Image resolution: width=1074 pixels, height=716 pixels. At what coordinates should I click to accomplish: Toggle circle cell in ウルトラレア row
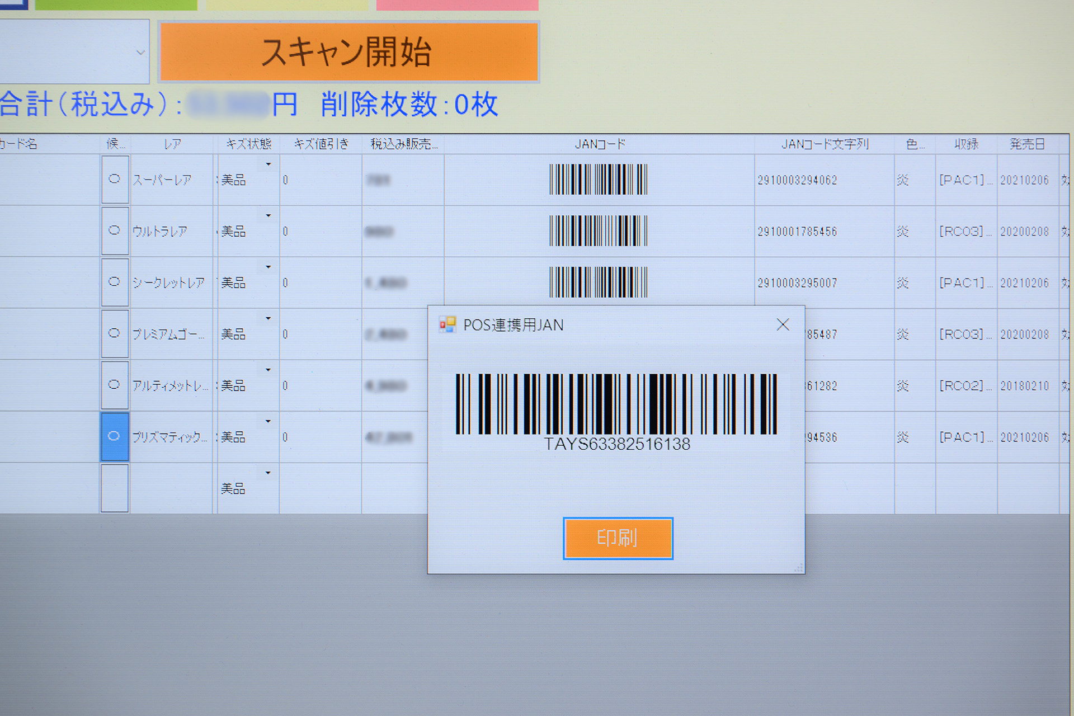click(115, 231)
